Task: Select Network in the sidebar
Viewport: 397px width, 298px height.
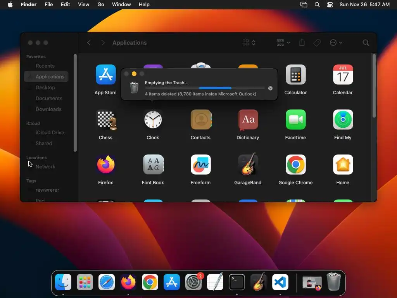Action: pos(46,167)
